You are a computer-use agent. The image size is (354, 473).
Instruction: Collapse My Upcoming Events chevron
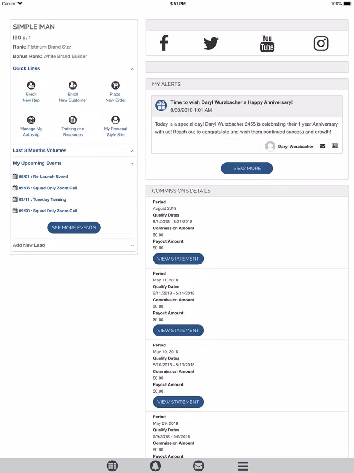coord(132,164)
